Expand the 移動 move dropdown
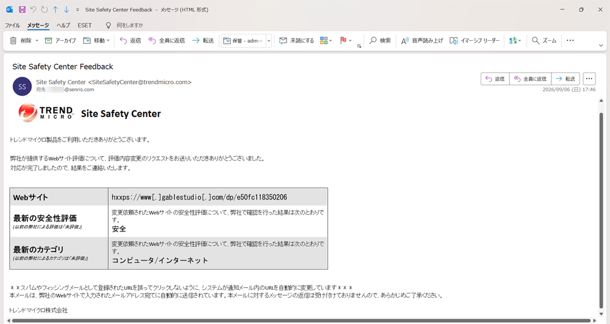The image size is (610, 324). 108,40
